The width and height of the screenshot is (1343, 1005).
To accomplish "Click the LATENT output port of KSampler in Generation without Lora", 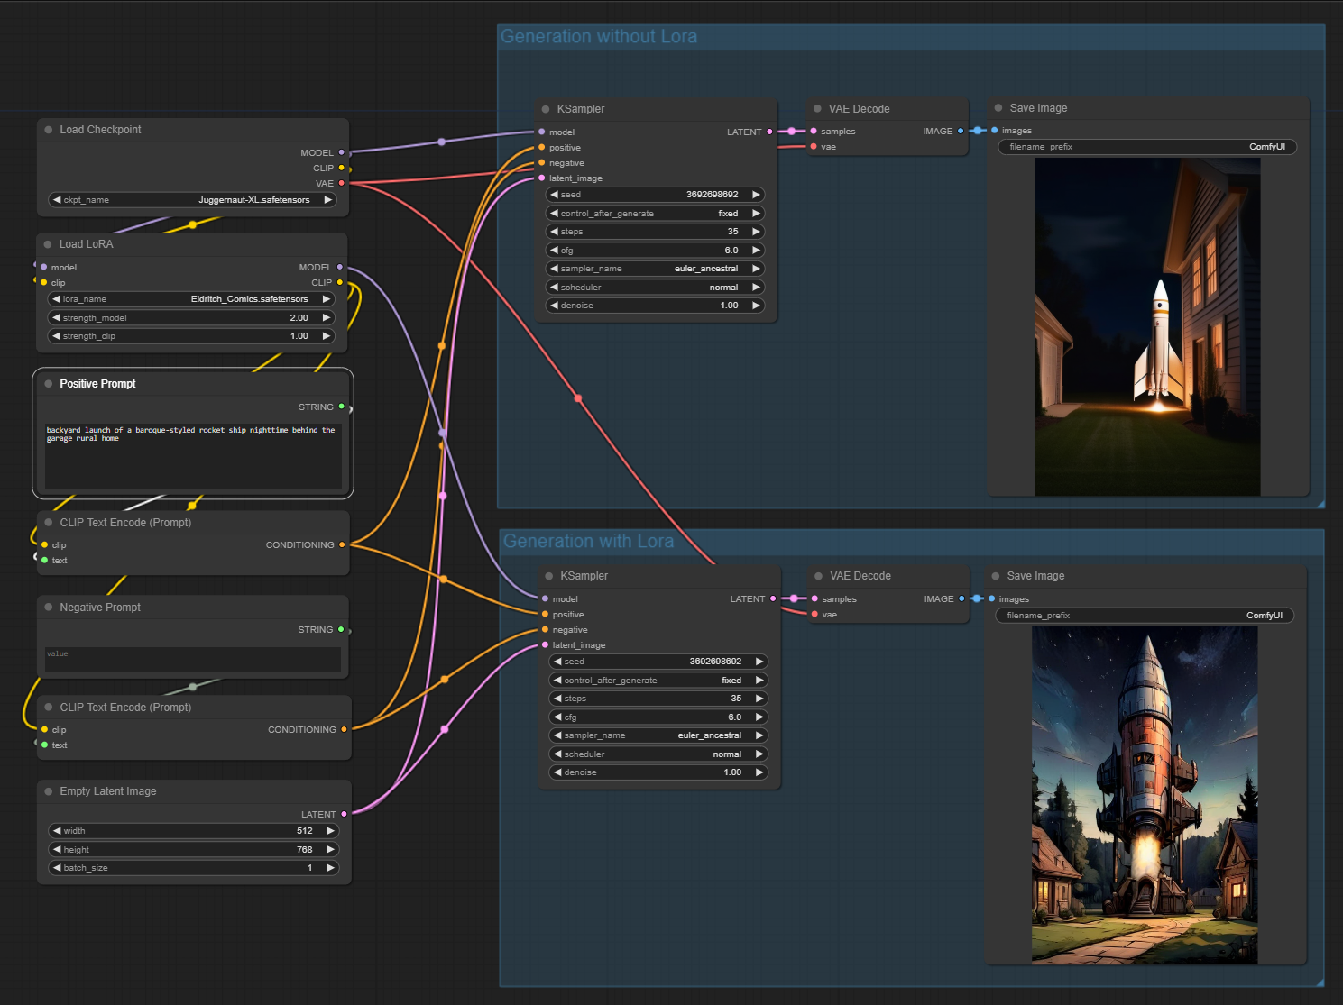I will [769, 132].
